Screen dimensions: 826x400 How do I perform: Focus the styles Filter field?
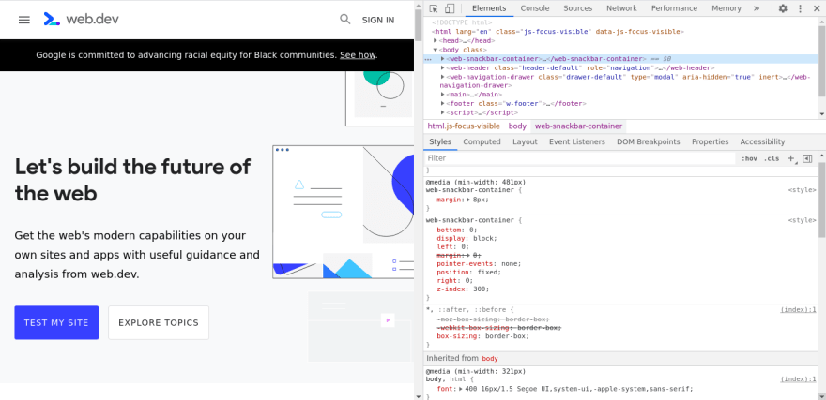tap(579, 158)
